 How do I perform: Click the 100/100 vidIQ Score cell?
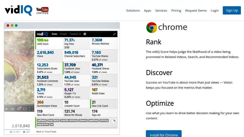click(49, 43)
